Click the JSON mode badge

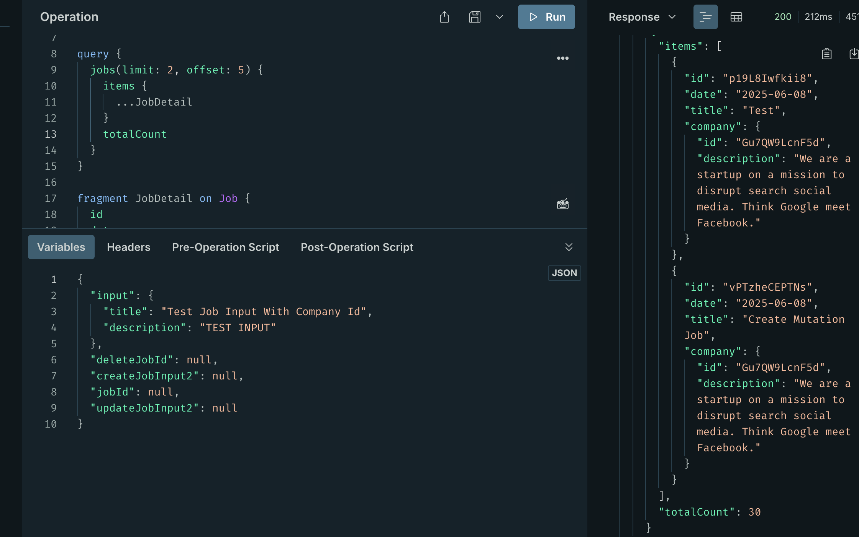coord(564,273)
